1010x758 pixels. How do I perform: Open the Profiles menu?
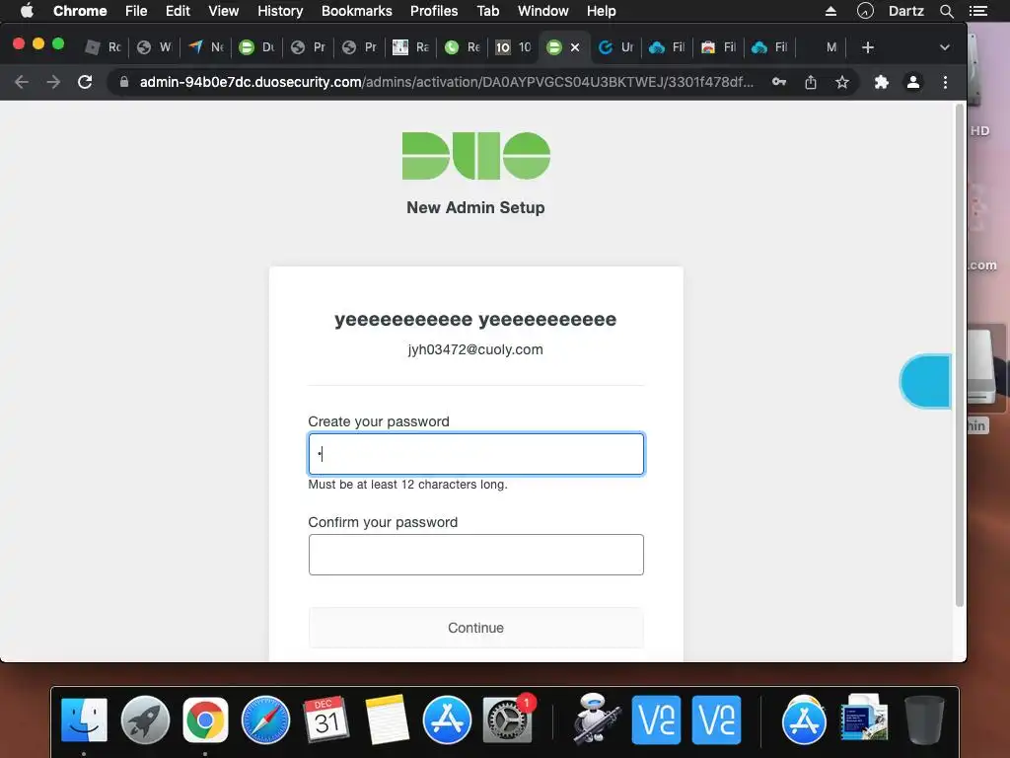[434, 11]
